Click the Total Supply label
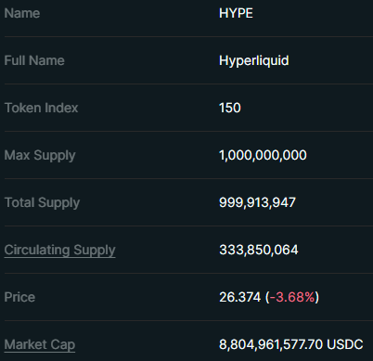The height and width of the screenshot is (361, 373). click(42, 203)
